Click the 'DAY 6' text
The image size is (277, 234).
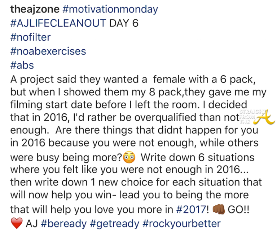point(124,23)
